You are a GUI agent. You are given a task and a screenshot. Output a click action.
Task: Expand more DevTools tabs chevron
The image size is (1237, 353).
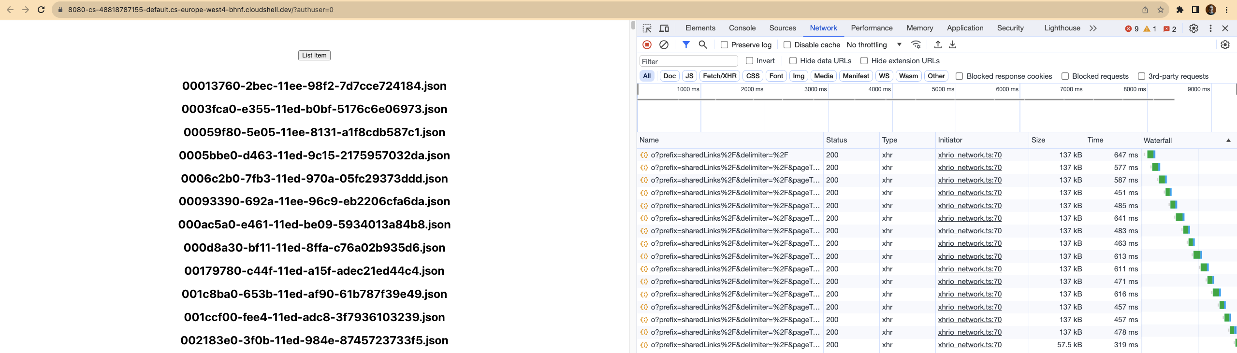click(x=1093, y=28)
